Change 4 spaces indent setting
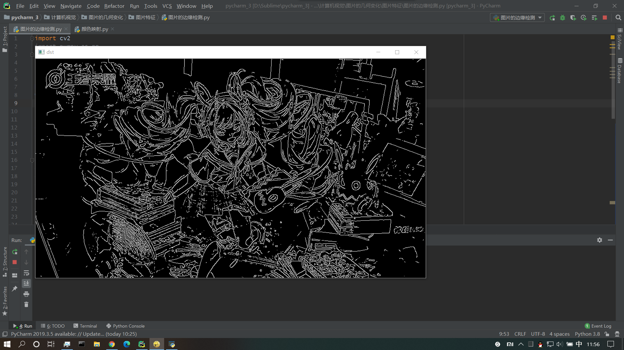Screen dimensions: 624x350 [x=559, y=334]
